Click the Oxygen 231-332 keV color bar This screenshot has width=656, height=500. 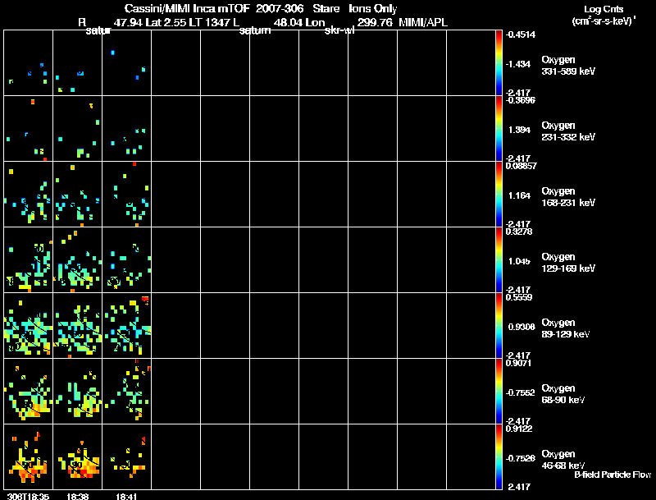499,129
